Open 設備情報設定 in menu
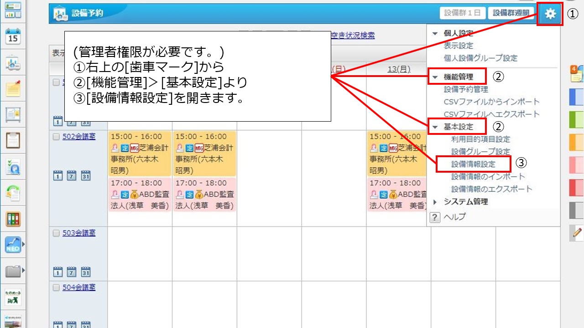The image size is (584, 328). [x=473, y=164]
